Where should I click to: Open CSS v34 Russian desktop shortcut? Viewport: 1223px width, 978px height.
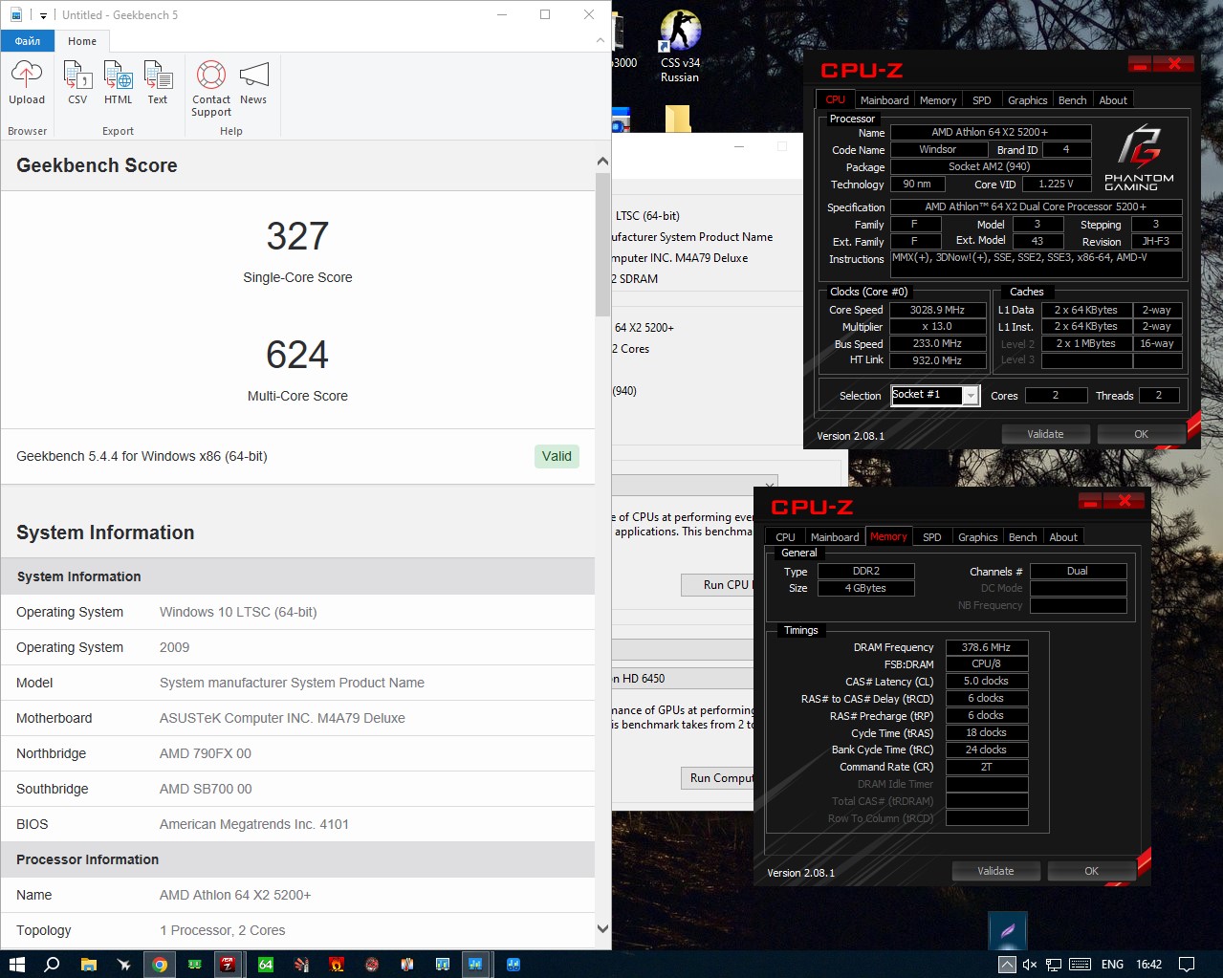[680, 46]
